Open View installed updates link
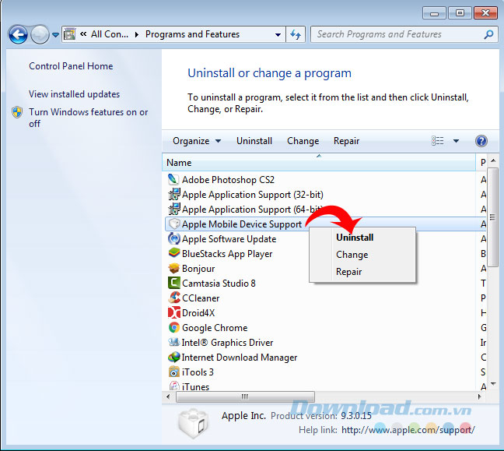This screenshot has width=504, height=451. (74, 94)
